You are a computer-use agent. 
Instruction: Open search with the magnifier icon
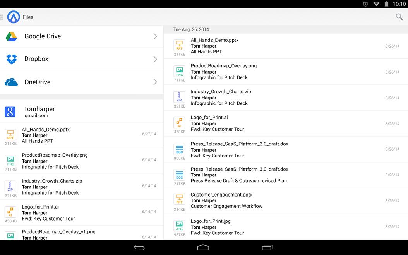tap(399, 17)
